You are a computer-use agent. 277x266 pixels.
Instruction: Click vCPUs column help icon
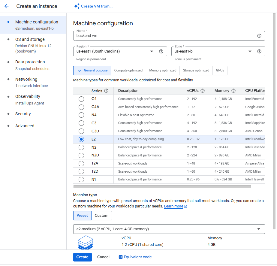203,91
